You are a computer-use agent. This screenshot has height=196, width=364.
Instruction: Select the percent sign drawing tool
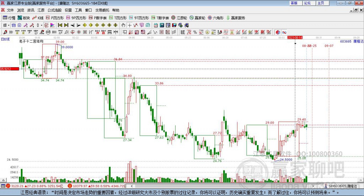click(x=195, y=32)
